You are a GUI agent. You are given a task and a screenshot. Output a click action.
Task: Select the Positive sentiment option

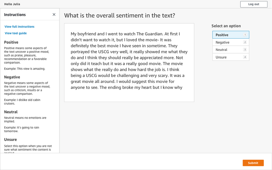(227, 35)
